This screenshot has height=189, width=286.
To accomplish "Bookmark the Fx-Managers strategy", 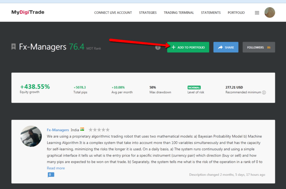I will pos(14,47).
